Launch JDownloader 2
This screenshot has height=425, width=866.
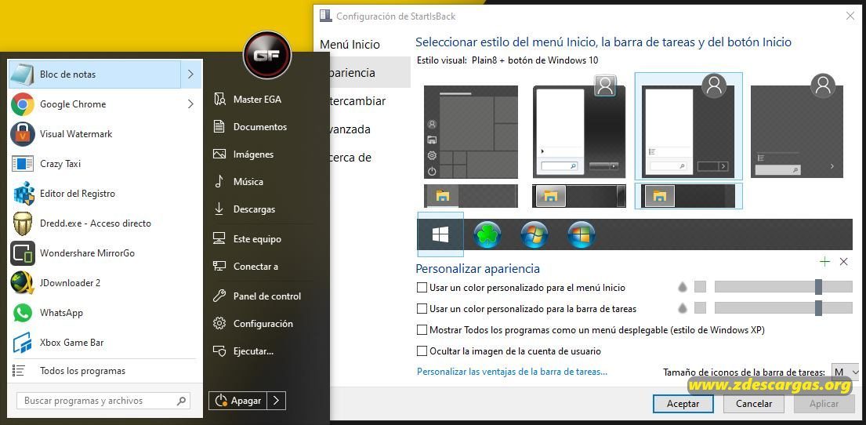[x=106, y=283]
